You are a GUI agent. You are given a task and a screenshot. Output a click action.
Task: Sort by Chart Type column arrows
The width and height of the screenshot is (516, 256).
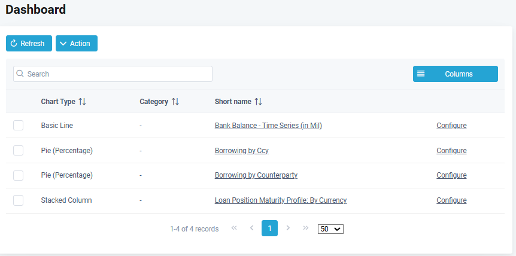click(83, 102)
